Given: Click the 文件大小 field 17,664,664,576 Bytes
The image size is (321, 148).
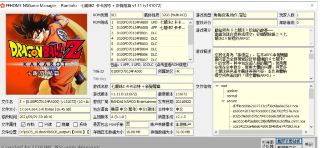Looking at the screenshot, I should (55, 109).
